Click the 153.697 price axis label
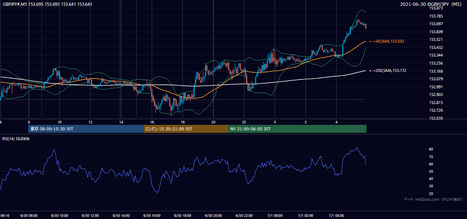The height and width of the screenshot is (219, 467). (x=436, y=24)
